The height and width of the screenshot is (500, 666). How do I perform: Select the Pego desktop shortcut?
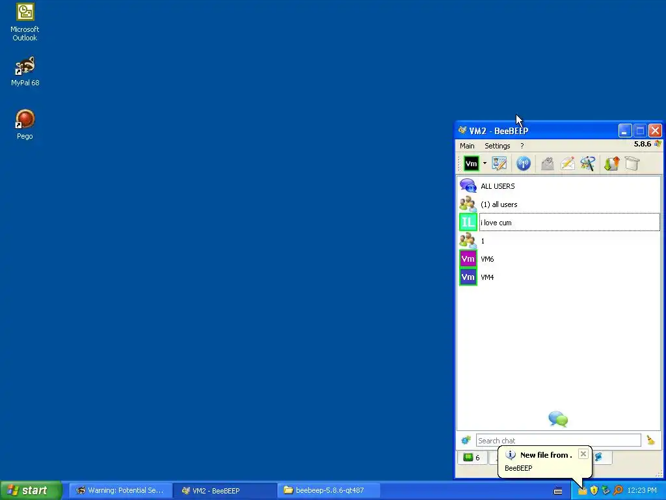(x=25, y=124)
